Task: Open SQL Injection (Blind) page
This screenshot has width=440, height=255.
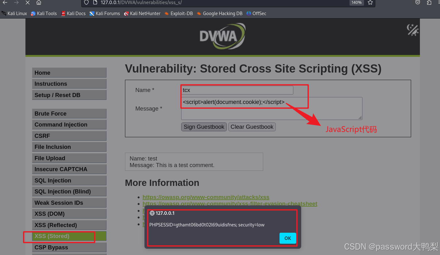Action: [69, 192]
